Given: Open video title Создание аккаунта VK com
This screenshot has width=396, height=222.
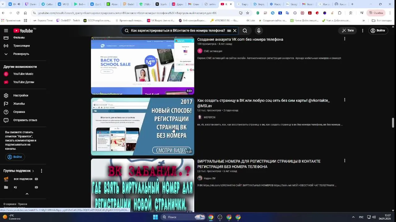Looking at the screenshot, I should click(x=240, y=39).
